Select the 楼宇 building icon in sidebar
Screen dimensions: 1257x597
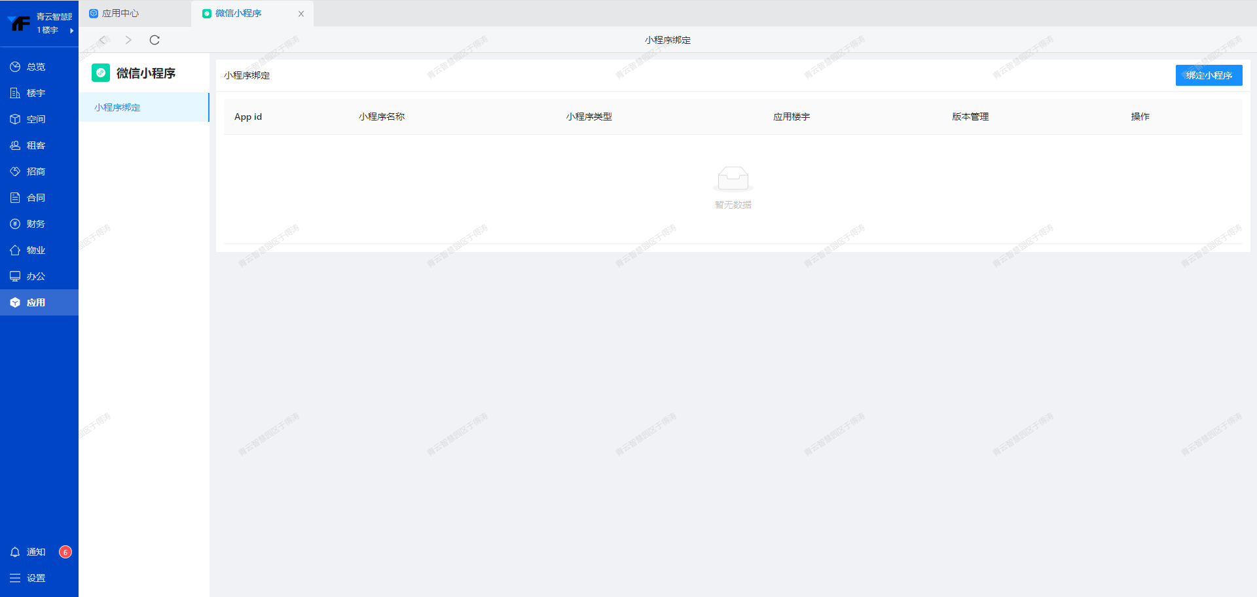(x=15, y=93)
